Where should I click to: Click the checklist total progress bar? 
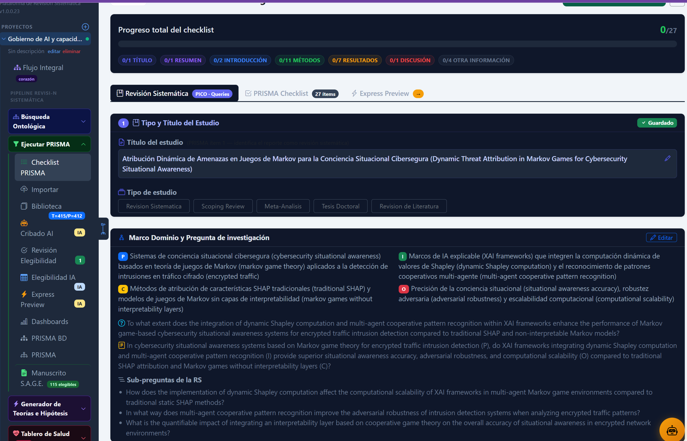(397, 44)
